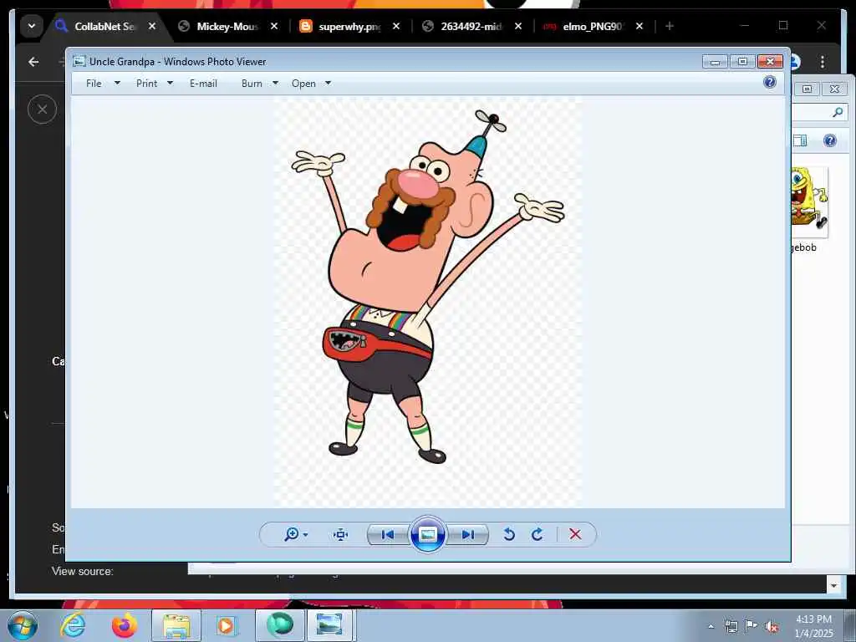
Task: Go to previous photo
Action: pyautogui.click(x=388, y=534)
